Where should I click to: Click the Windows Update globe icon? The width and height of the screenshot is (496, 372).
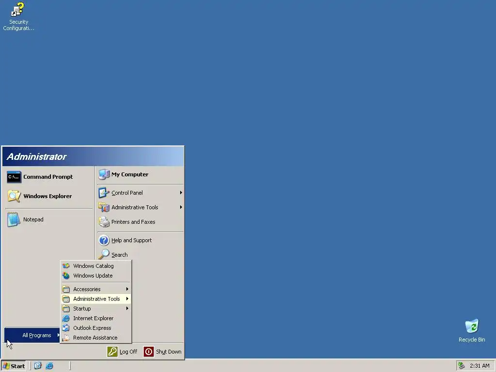tap(66, 276)
